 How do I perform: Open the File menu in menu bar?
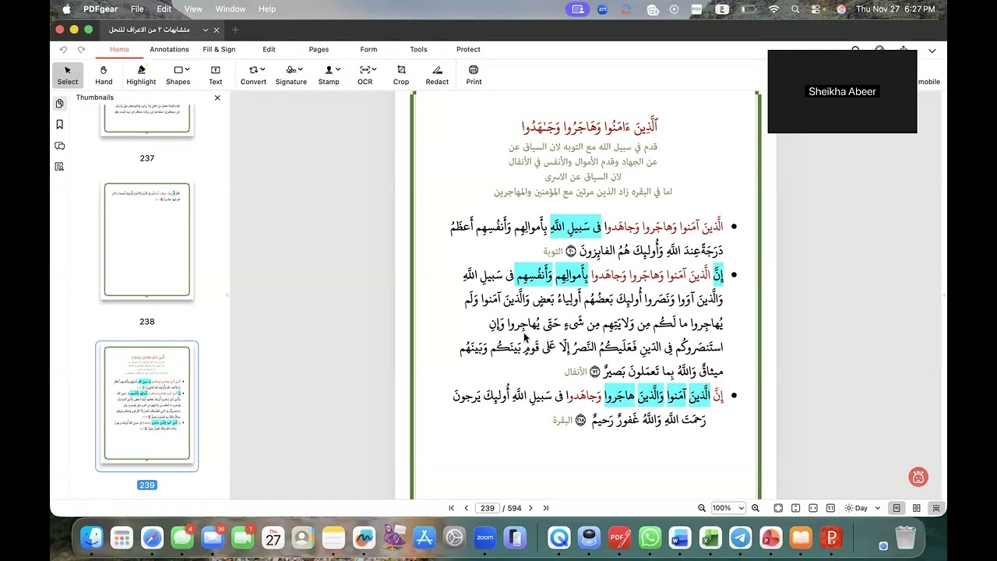[137, 9]
